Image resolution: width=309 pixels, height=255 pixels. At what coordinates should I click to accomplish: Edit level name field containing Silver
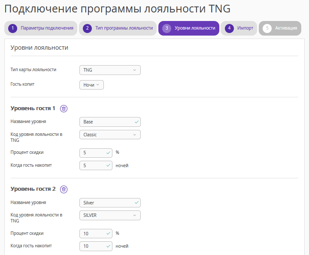point(107,202)
